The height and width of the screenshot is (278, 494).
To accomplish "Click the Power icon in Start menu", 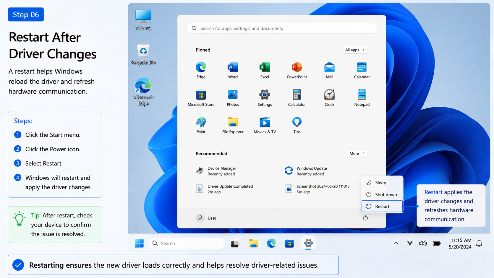I will [x=365, y=218].
